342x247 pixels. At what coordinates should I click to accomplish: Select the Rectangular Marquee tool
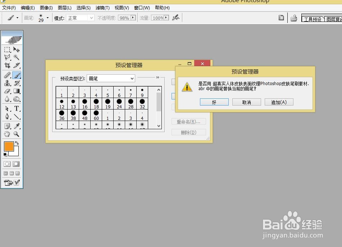(x=7, y=50)
